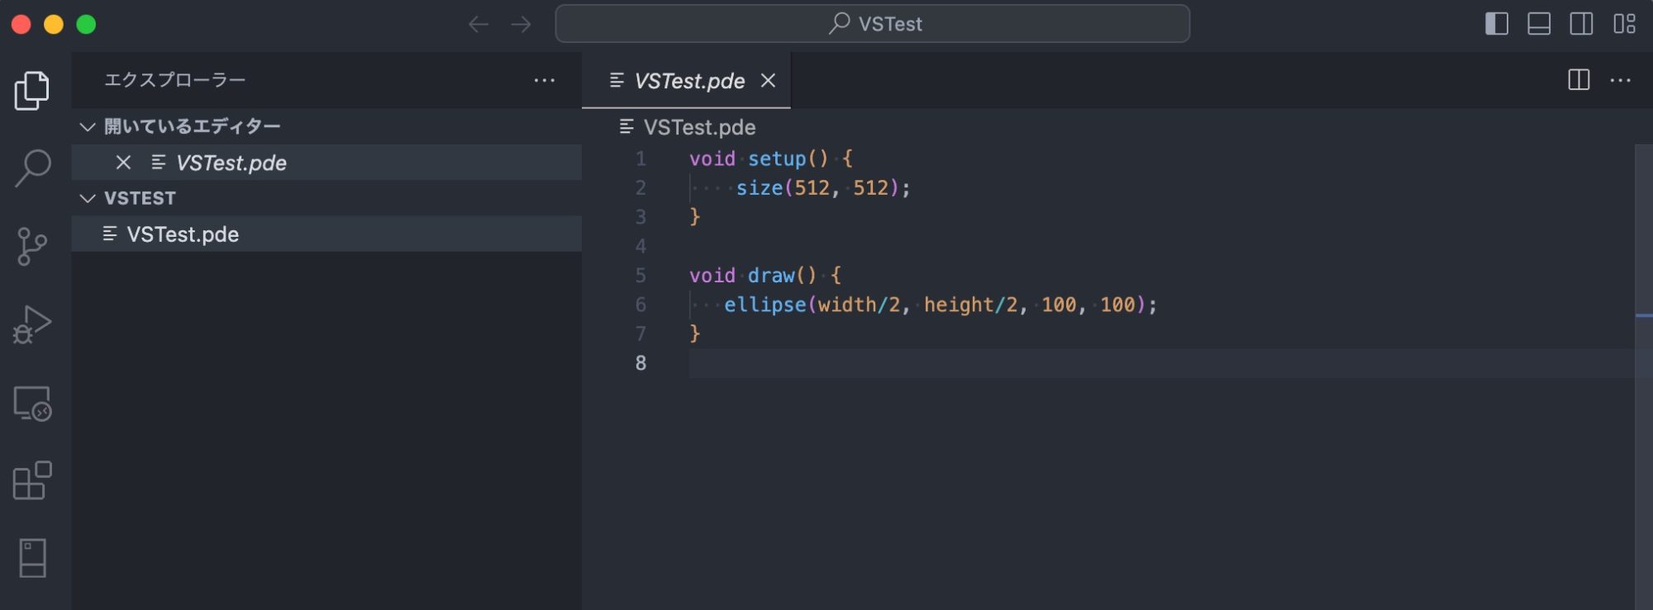Image resolution: width=1653 pixels, height=610 pixels.
Task: Select VSTest.pde in the VSTEST file tree
Action: [x=183, y=234]
